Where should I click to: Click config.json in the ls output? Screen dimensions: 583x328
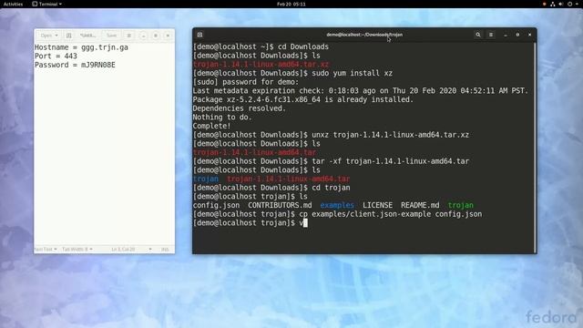(217, 205)
